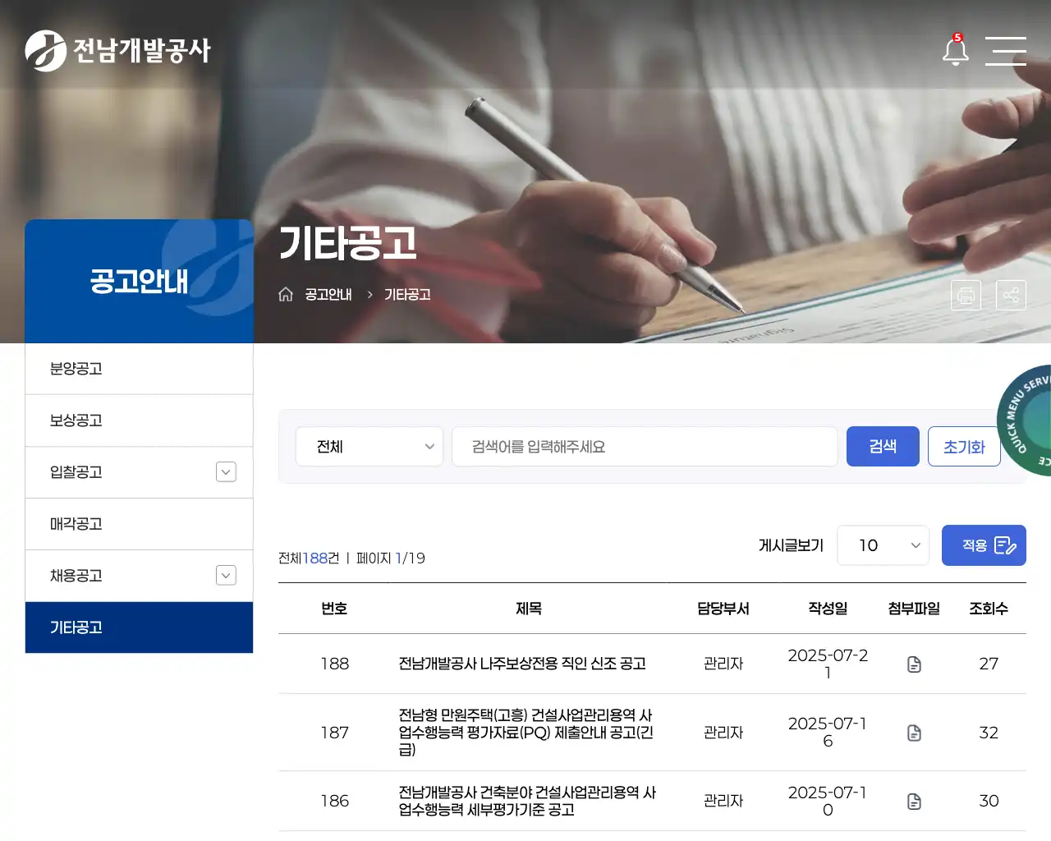This screenshot has height=841, width=1051.
Task: Click the 작성일 column header
Action: click(x=828, y=609)
